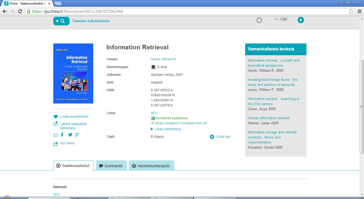Share record on Google Plus icon
The image size is (364, 199).
tap(77, 135)
